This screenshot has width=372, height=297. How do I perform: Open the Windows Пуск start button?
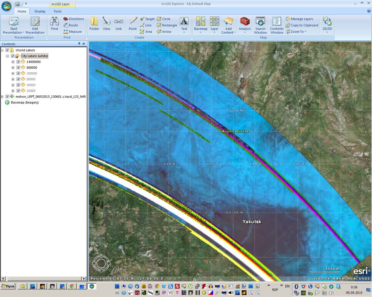point(8,286)
